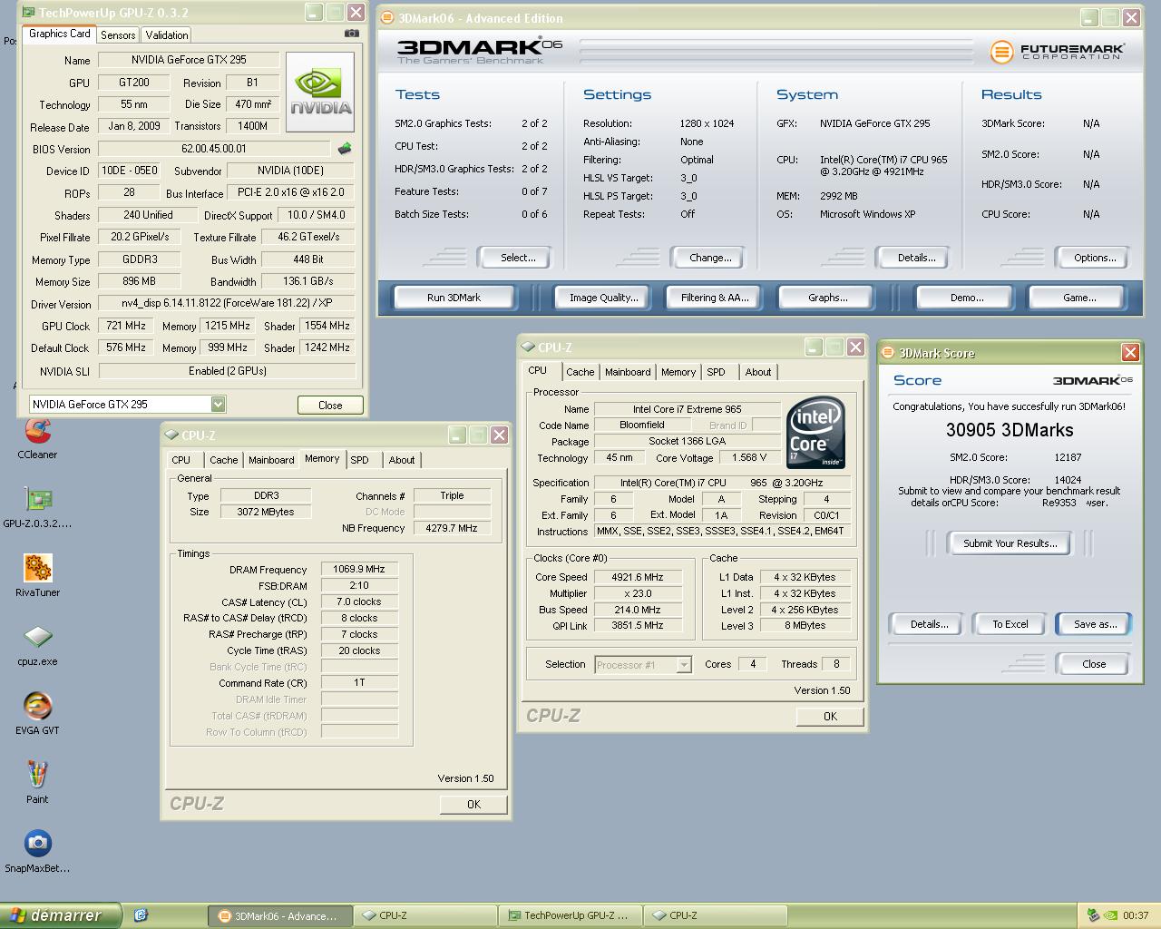Click the BIOS save chip icon in GPU-Z
Screen dimensions: 1161x929
pos(345,148)
